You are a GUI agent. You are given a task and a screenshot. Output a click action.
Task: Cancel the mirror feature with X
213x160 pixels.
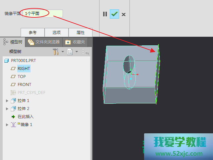123,14
